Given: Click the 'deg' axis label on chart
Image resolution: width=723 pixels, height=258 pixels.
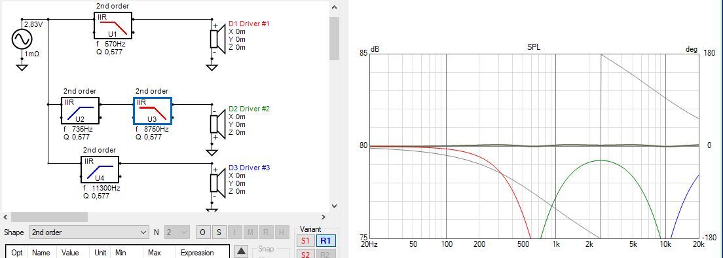Looking at the screenshot, I should (692, 49).
